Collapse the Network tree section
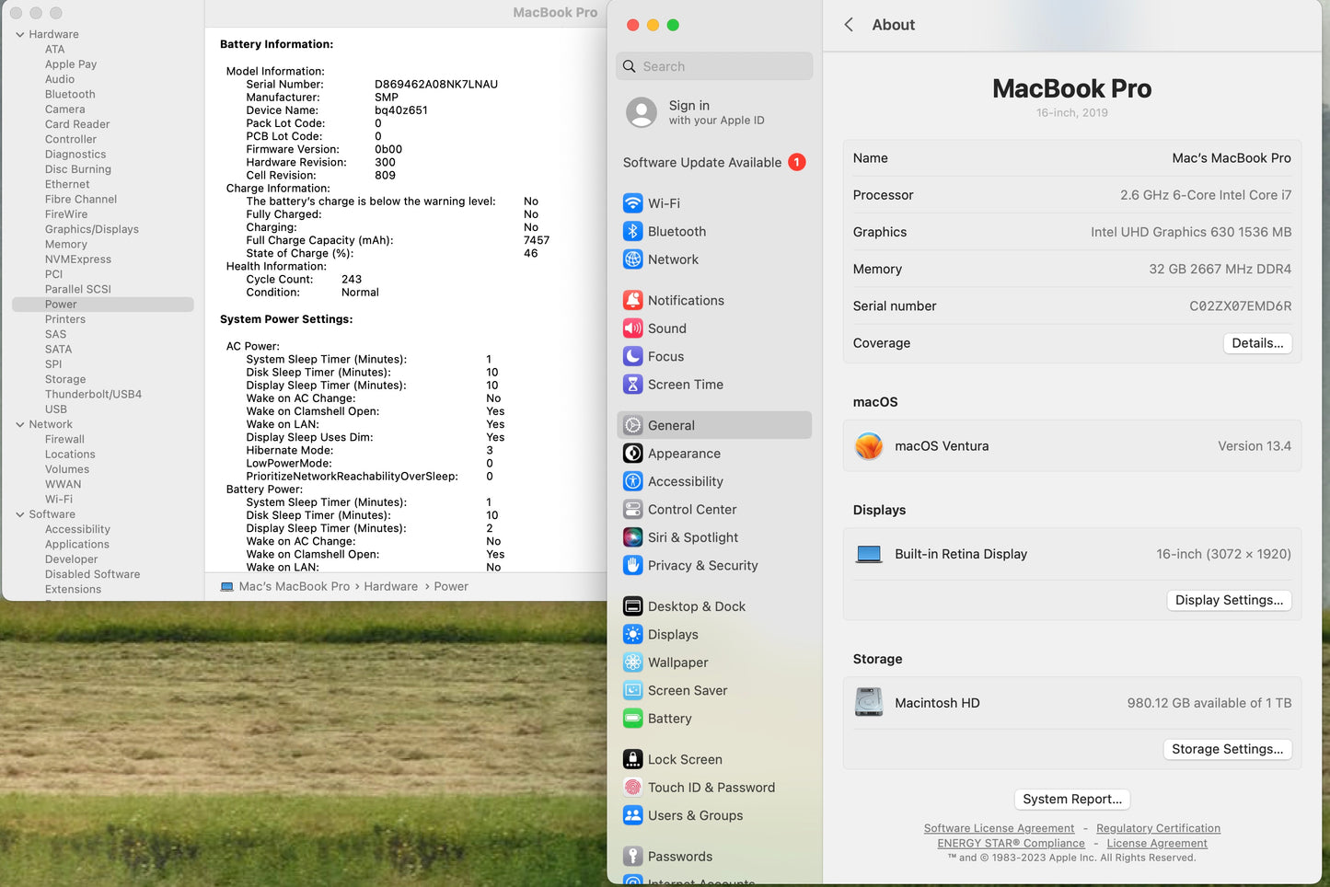Viewport: 1330px width, 887px height. [x=20, y=423]
